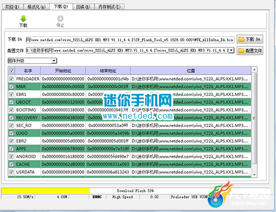
Task: Click begin address 0x0000000016180000 of ANDROID
Action: [63, 156]
